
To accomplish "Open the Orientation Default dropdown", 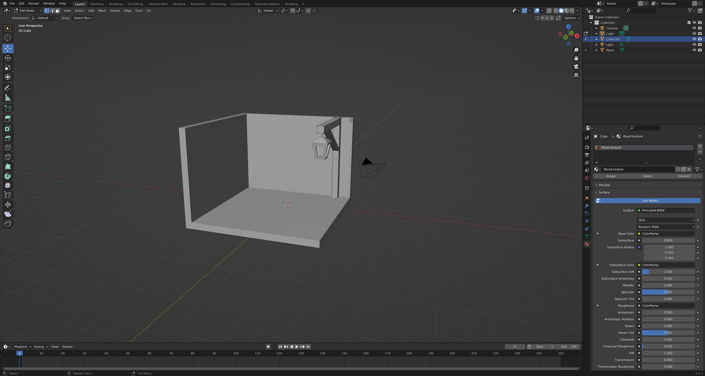I will [x=45, y=18].
